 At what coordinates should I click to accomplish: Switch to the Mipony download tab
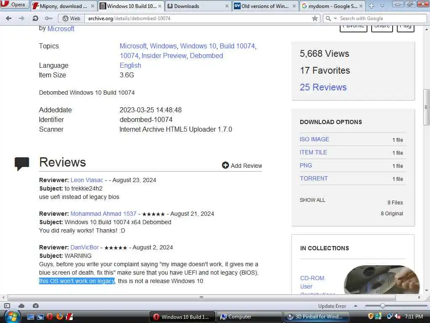(x=63, y=6)
